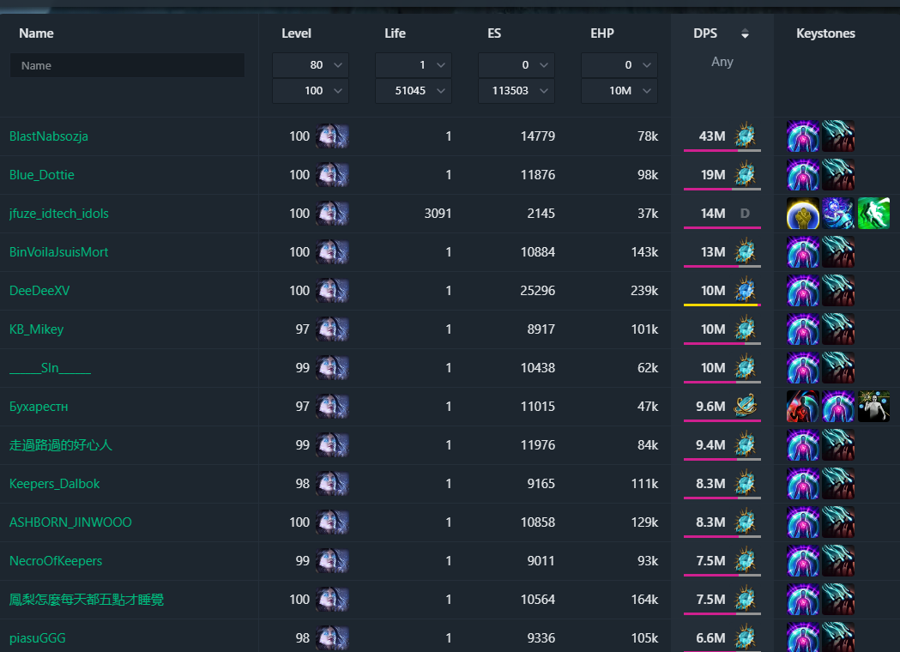Open 鳳梨怎麼每天都五點才睡覺 character profile
The image size is (900, 652).
coord(87,599)
